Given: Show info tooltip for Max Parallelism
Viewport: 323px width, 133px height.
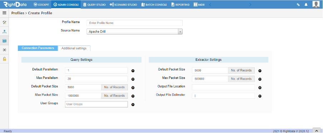Looking at the screenshot, I should point(133,79).
